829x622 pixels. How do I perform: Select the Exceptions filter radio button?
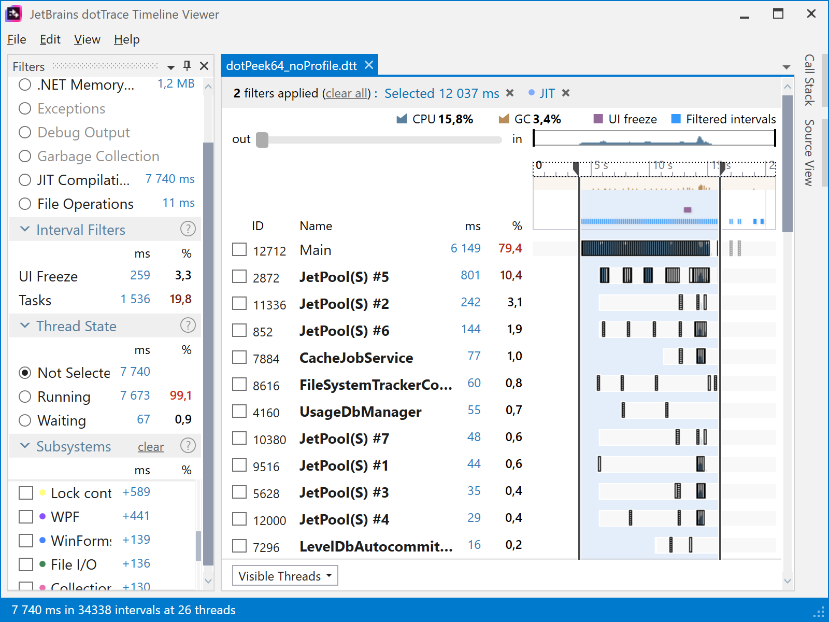[x=25, y=108]
